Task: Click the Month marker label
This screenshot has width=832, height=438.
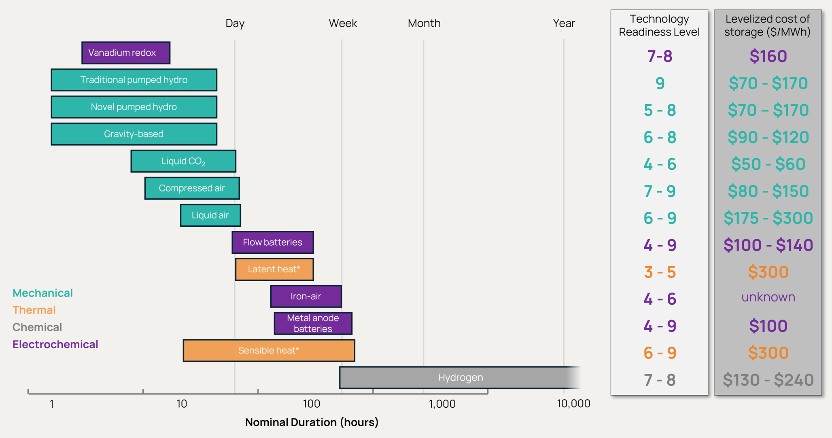Action: tap(424, 23)
